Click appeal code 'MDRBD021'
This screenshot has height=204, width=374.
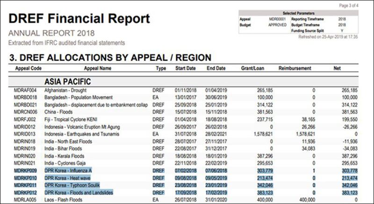25,105
